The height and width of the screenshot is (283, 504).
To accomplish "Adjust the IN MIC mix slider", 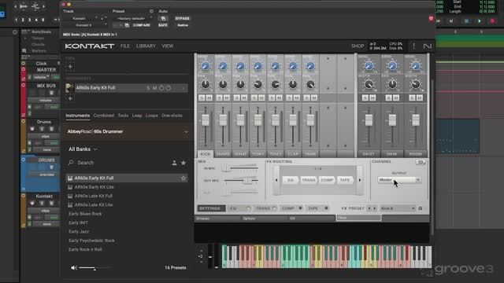I will (226, 168).
